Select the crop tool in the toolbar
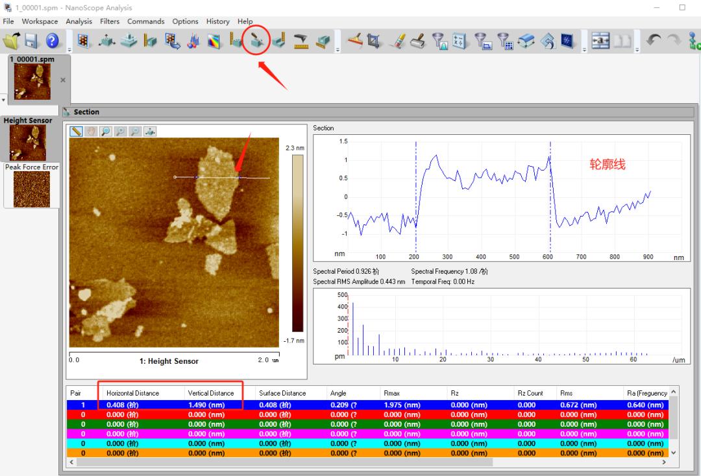 click(373, 42)
